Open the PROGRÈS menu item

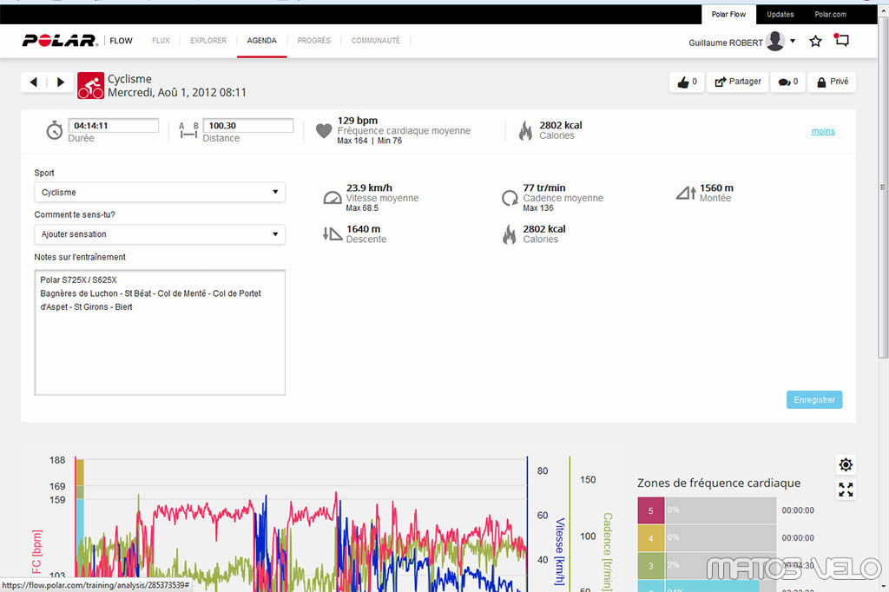tap(314, 41)
